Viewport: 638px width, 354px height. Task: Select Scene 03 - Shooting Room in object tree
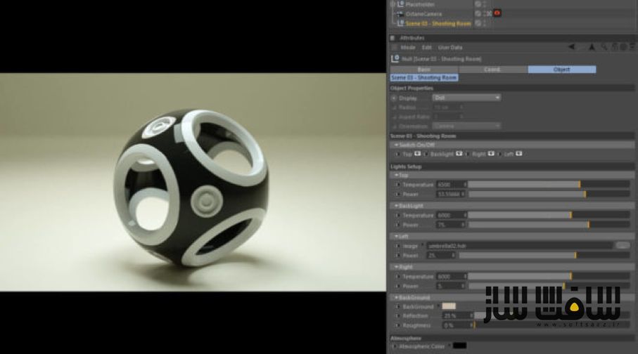click(x=438, y=24)
